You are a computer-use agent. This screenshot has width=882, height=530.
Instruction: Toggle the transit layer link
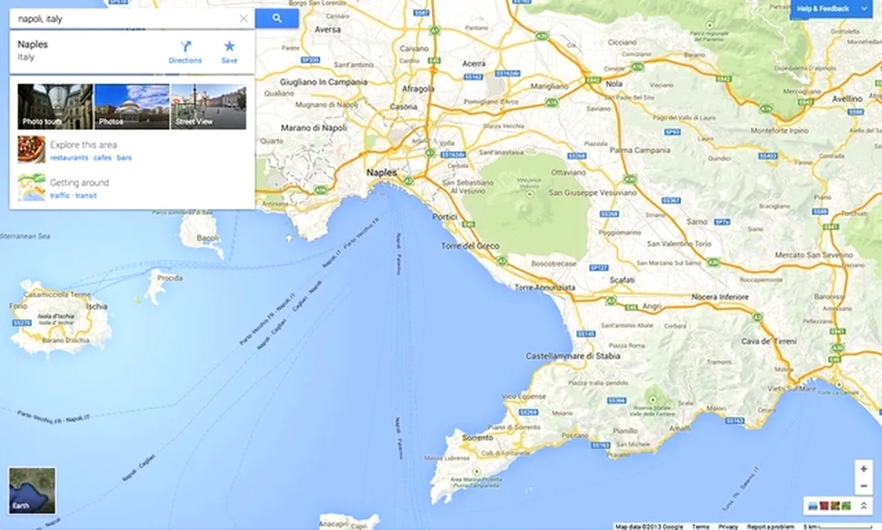coord(86,195)
